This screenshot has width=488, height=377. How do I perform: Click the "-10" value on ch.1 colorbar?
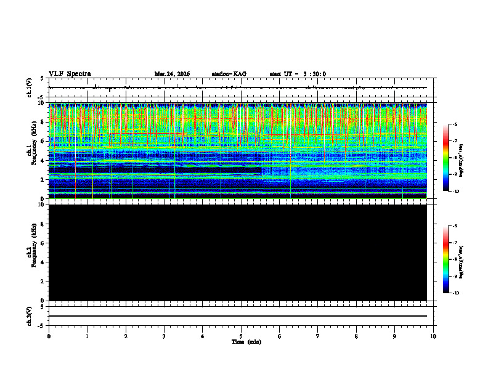[455, 192]
